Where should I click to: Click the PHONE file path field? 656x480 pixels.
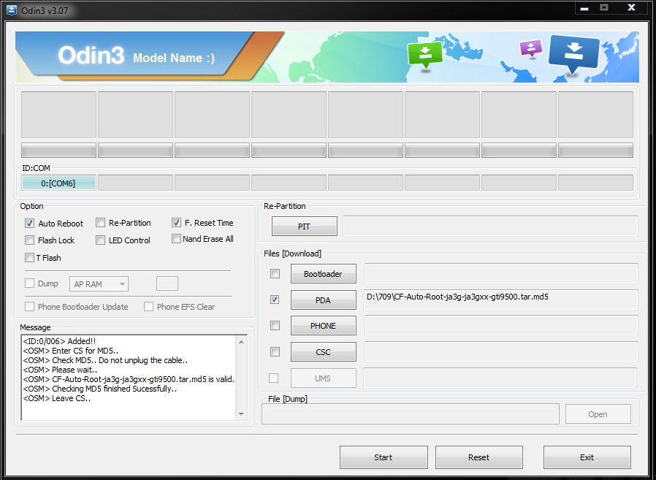tap(501, 326)
